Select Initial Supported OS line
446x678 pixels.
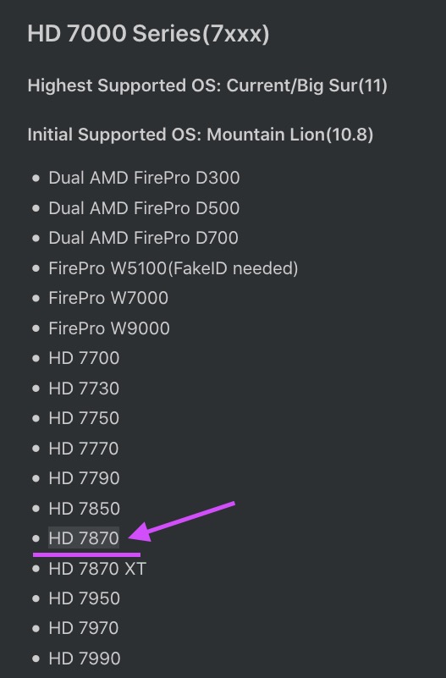(x=201, y=135)
